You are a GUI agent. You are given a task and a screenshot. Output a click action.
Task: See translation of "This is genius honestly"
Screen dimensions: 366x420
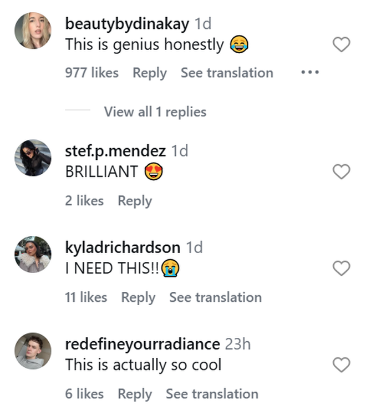pos(227,73)
